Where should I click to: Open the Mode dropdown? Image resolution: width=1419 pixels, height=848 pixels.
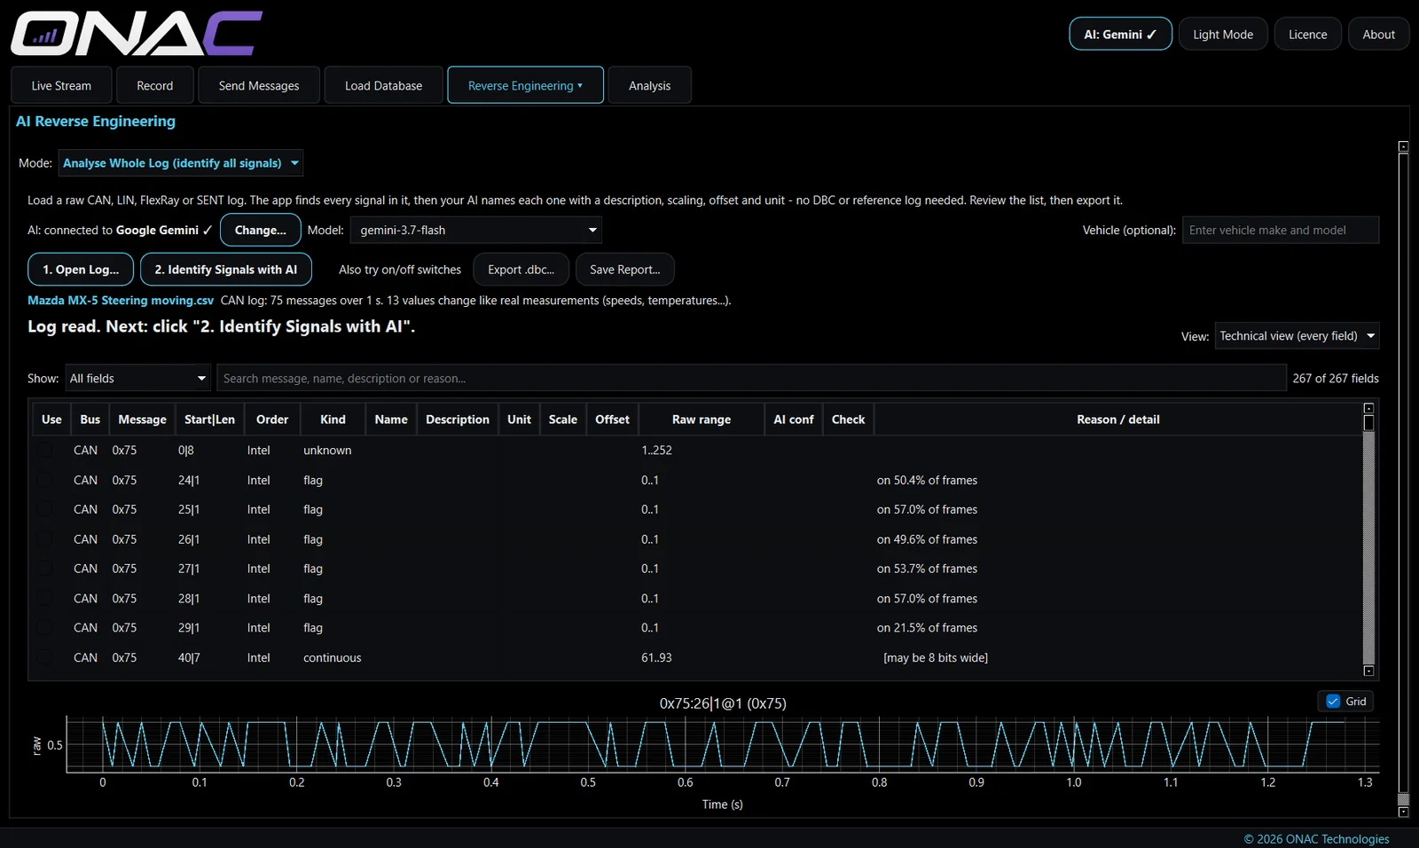[181, 163]
